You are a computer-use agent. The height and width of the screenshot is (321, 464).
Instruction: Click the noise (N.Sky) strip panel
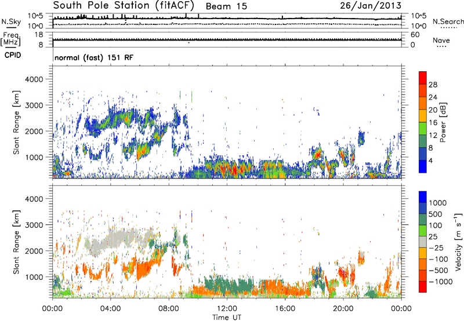click(227, 21)
